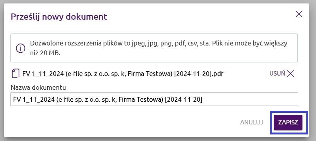Focus the Nazwa dokumentu input field
The width and height of the screenshot is (316, 141).
154,99
